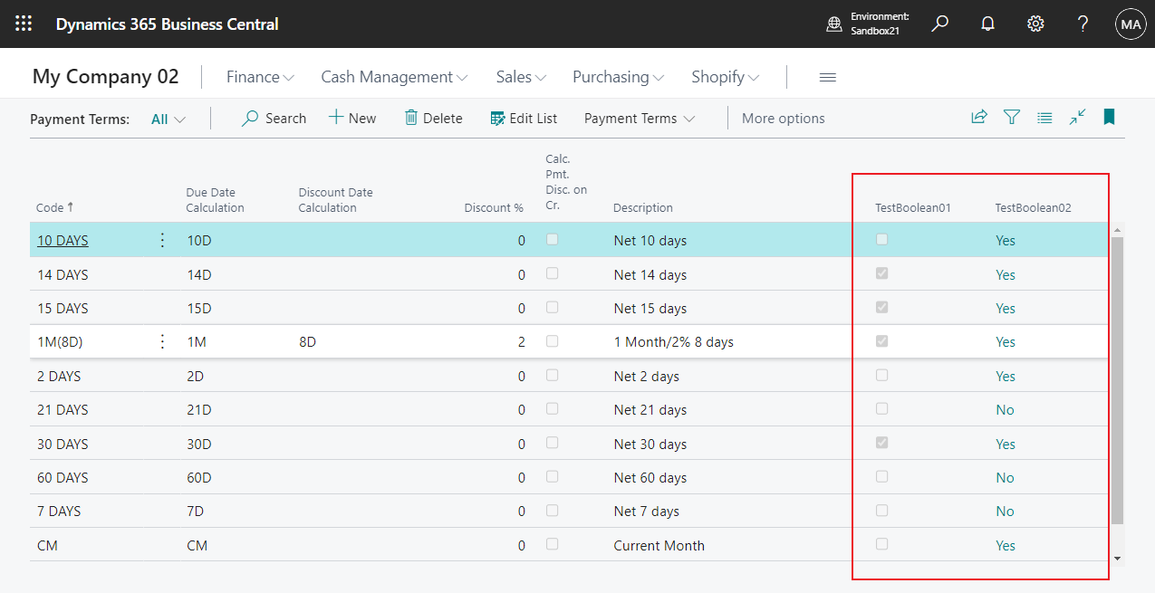Screen dimensions: 1155x593
Task: Select the Purchasing menu
Action: [617, 77]
